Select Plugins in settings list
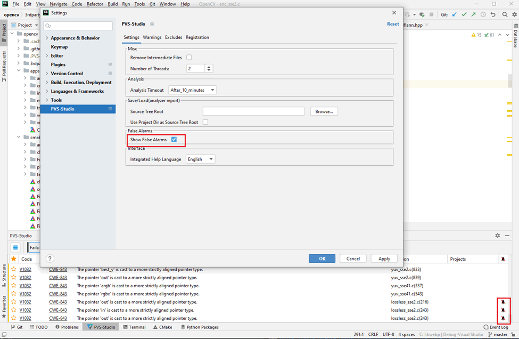Viewport: 519px width, 339px height. pyautogui.click(x=58, y=64)
